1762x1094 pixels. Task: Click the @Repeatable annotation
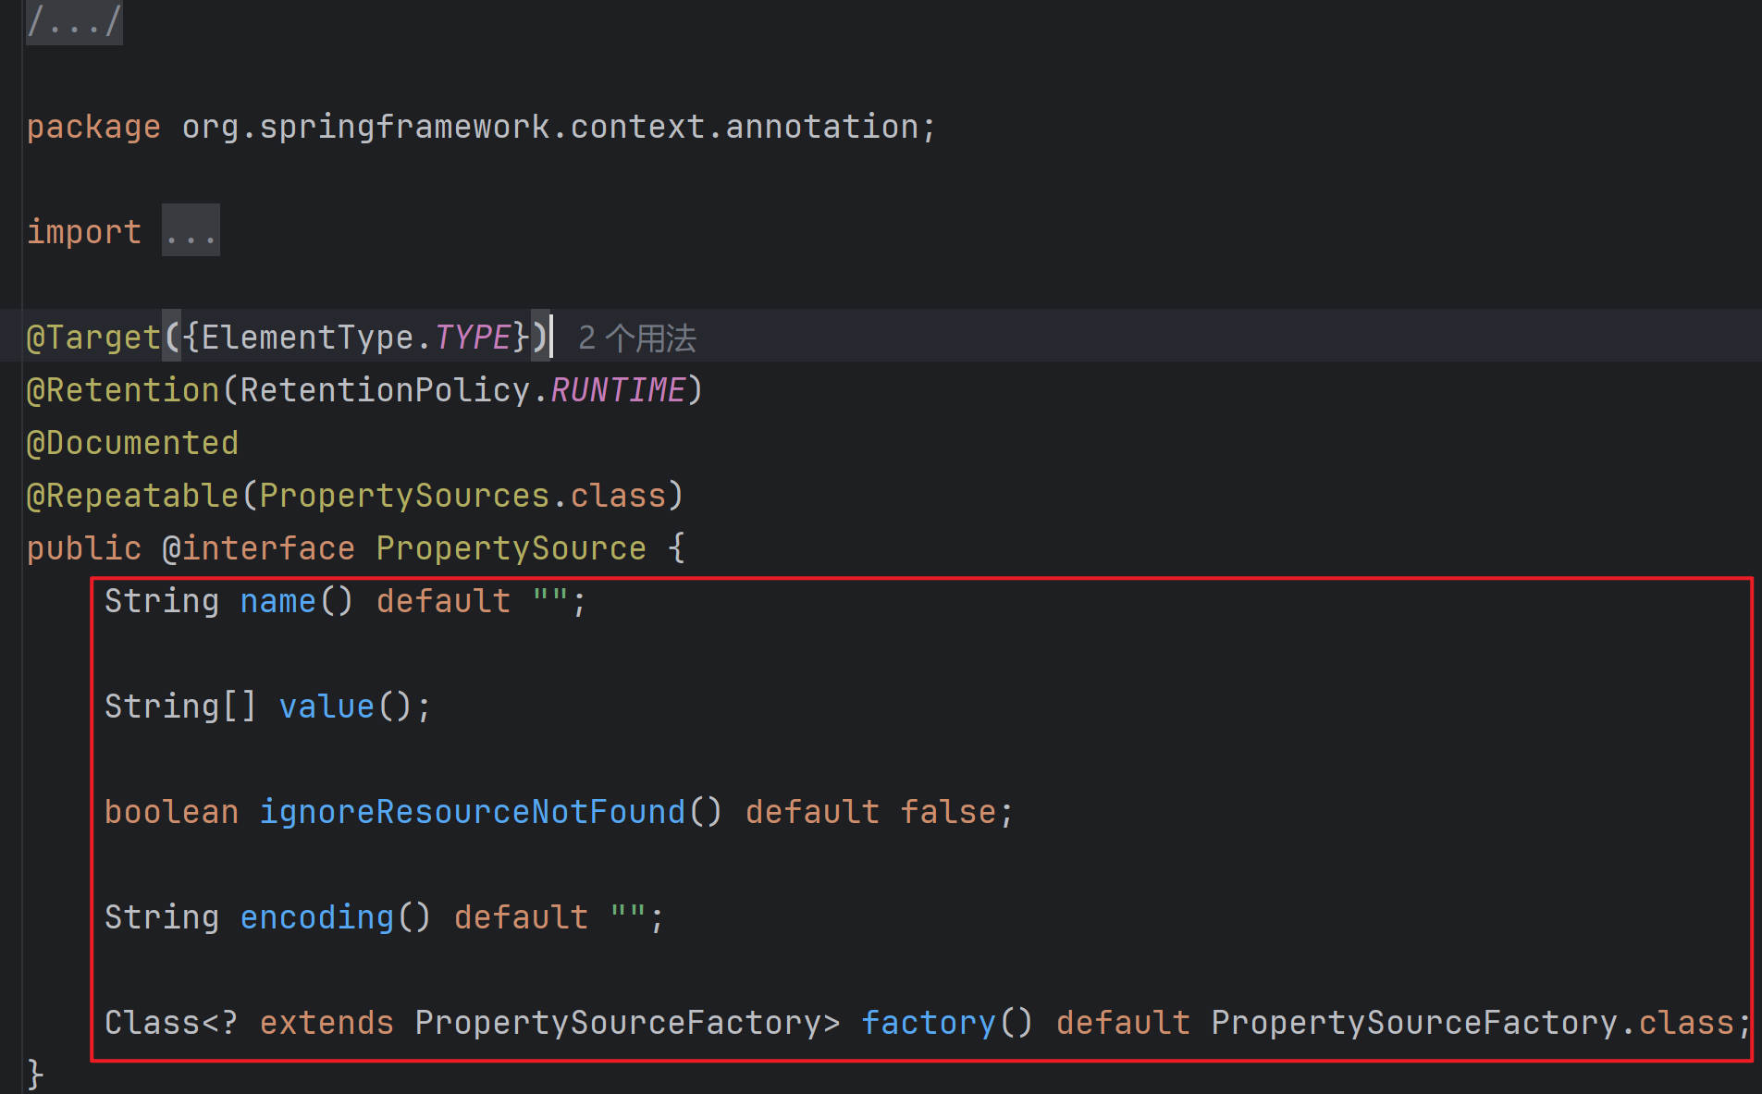coord(132,496)
